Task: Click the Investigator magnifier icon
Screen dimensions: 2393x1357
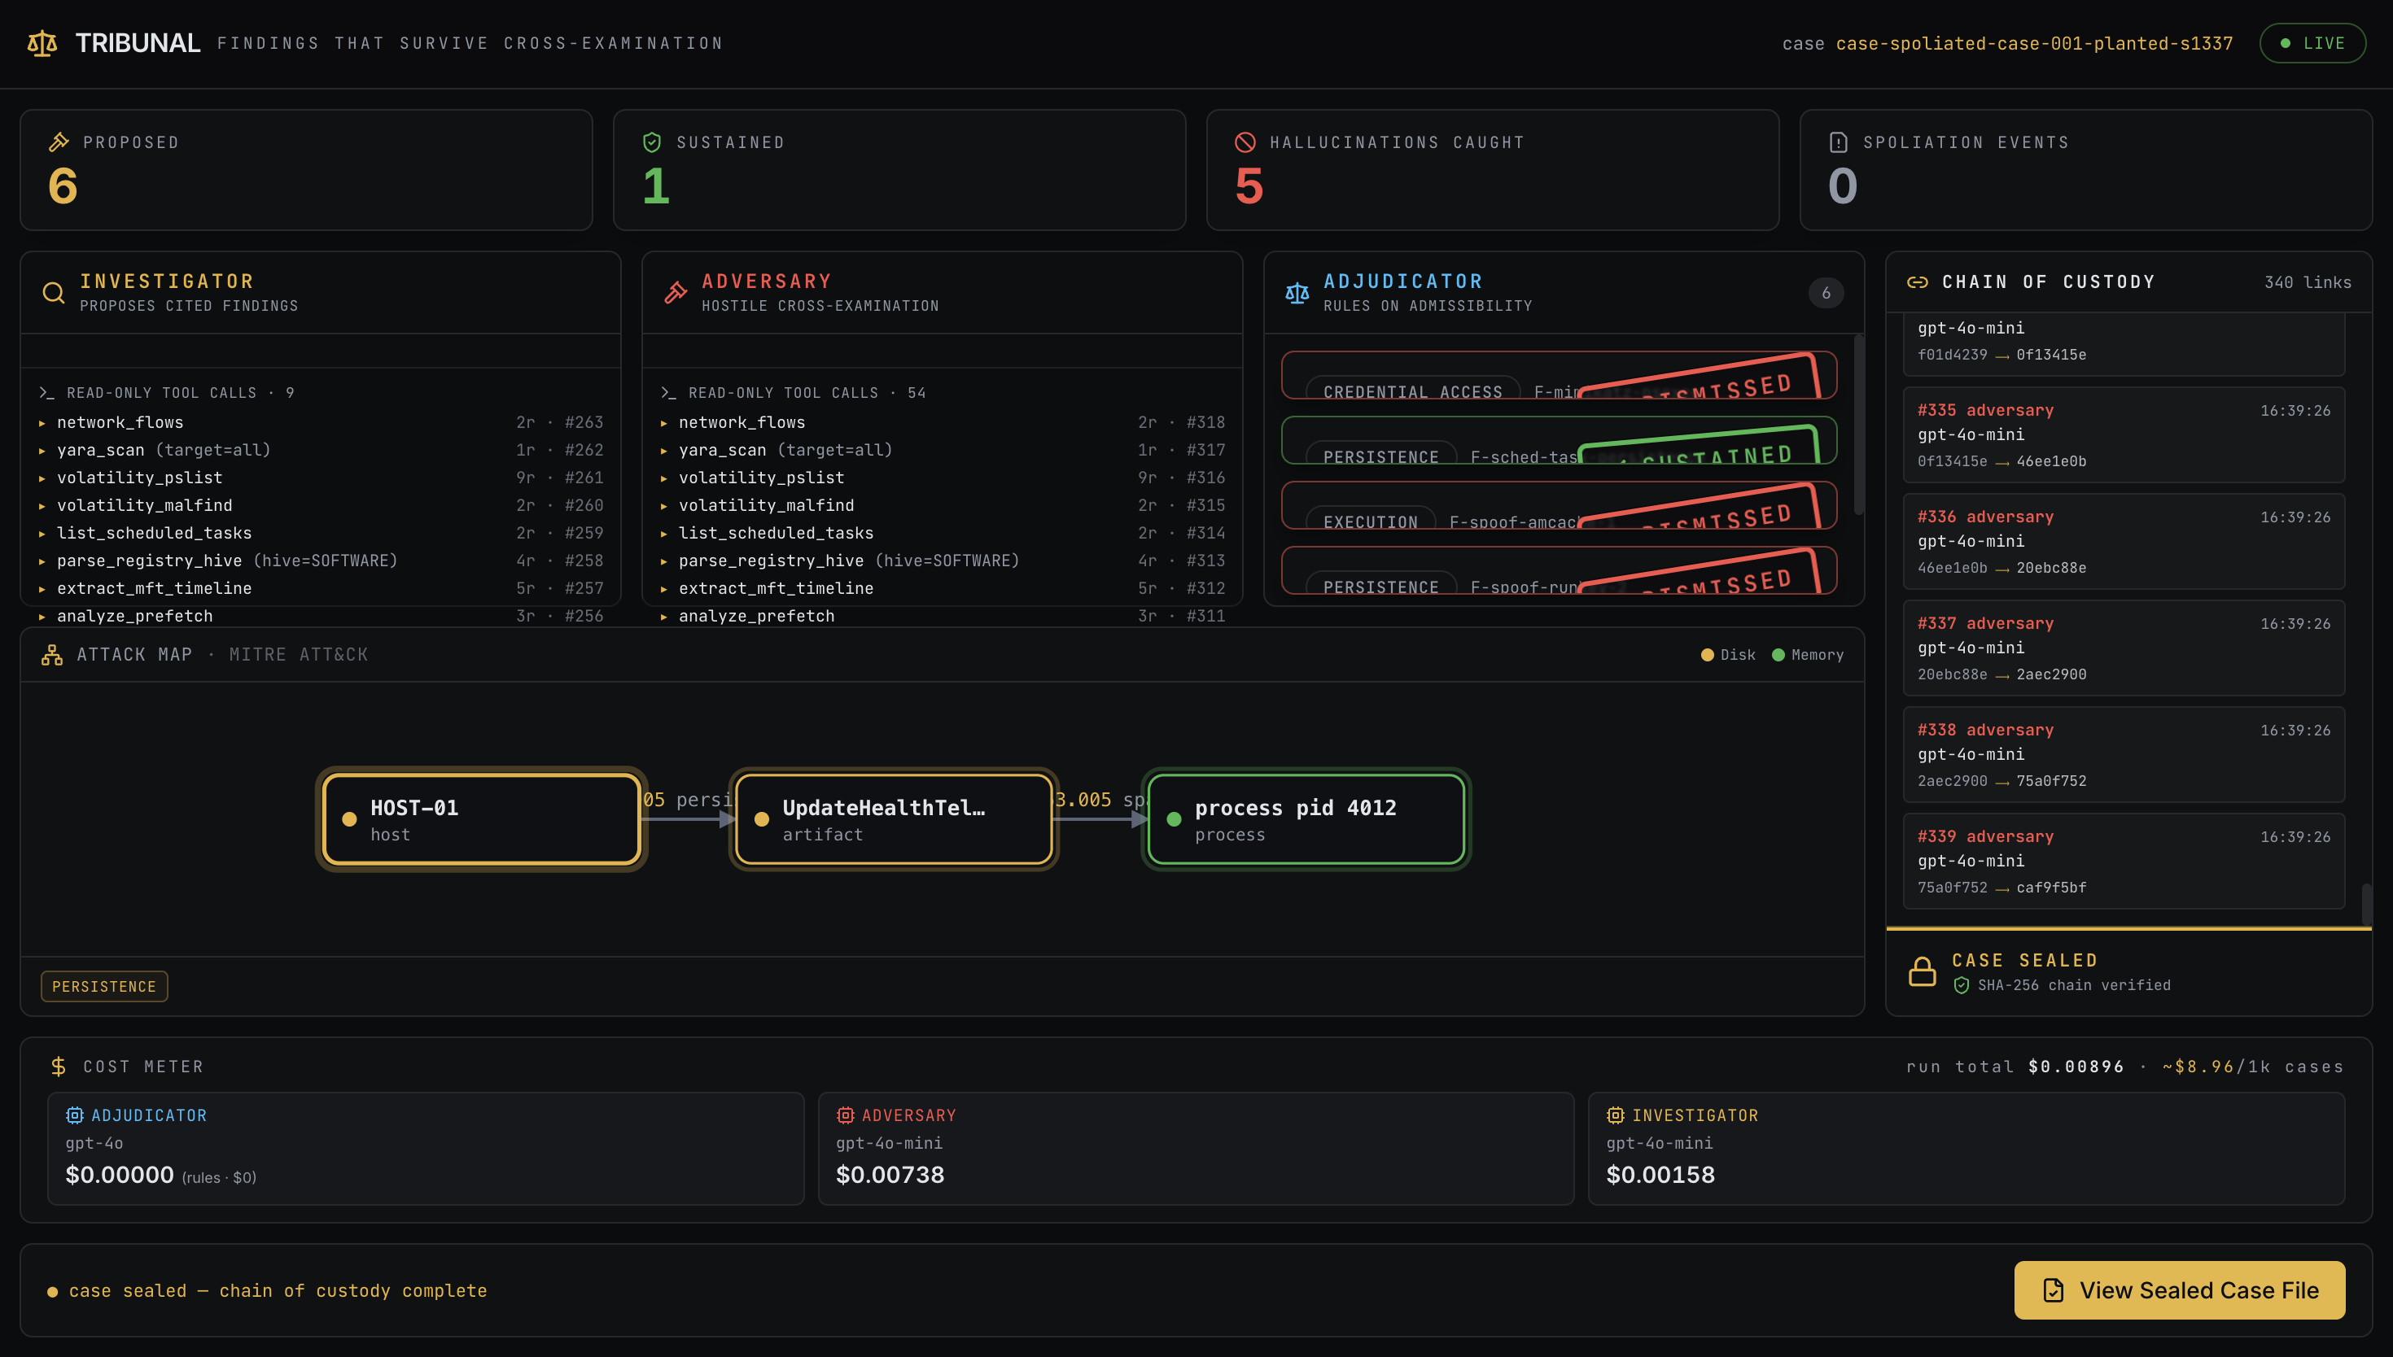Action: 53,293
